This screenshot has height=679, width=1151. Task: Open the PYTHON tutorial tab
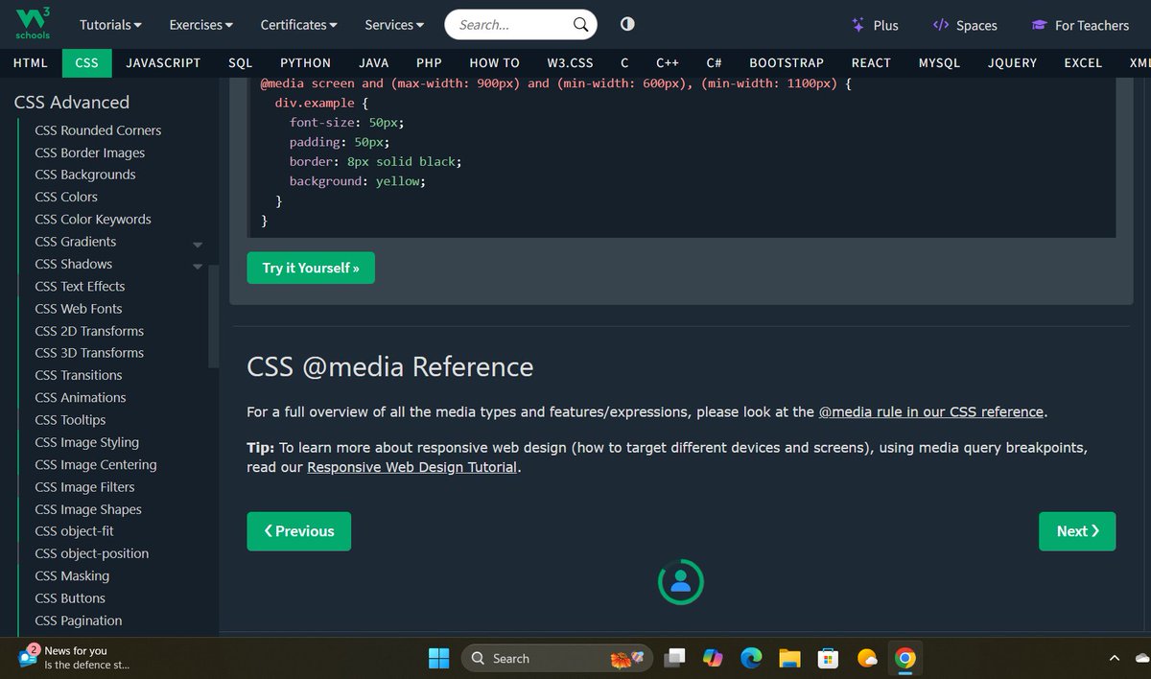point(305,62)
